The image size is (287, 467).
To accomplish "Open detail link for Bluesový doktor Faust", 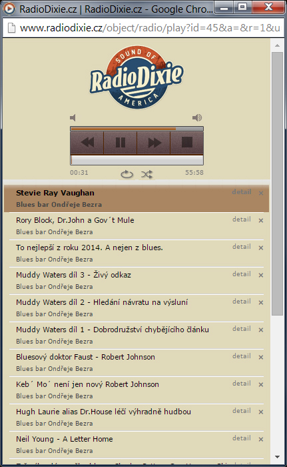I will coord(242,356).
